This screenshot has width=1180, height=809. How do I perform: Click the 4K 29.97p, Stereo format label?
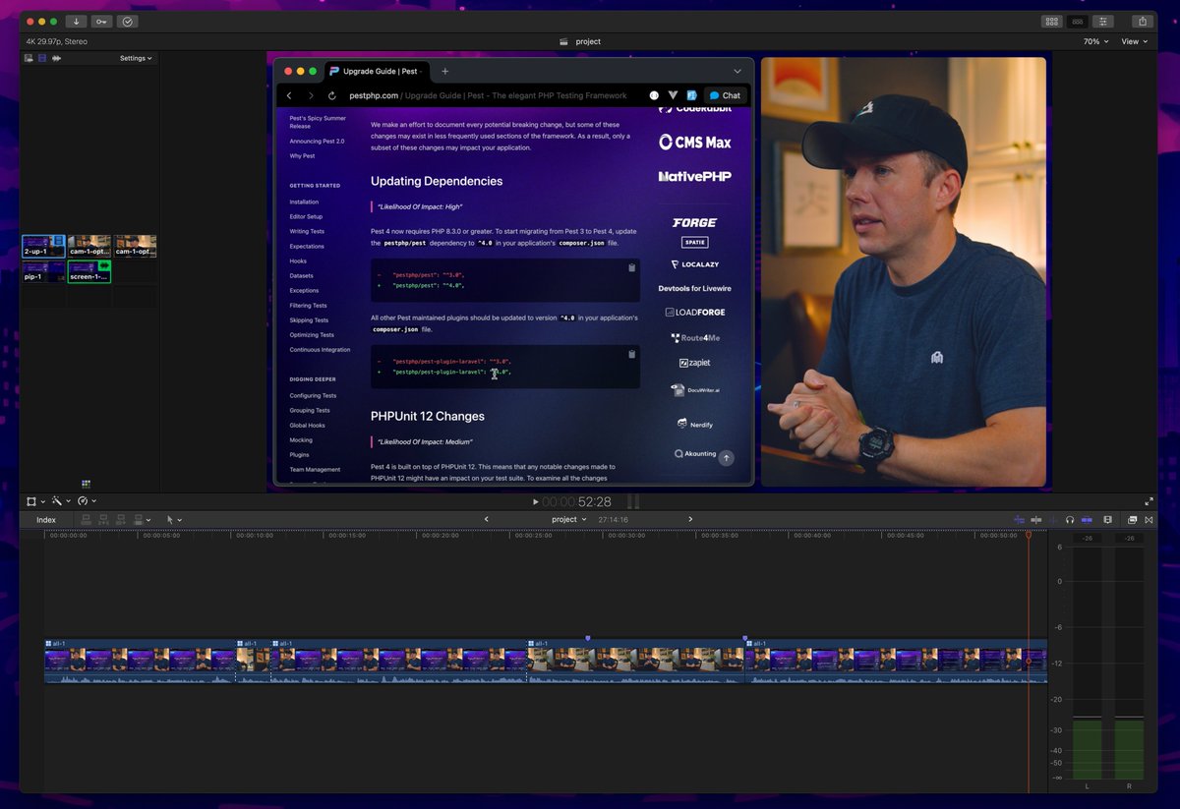coord(58,41)
